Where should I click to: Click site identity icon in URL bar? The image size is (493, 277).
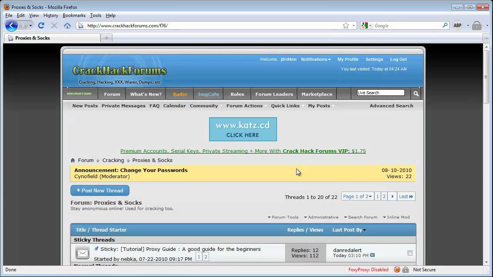point(80,25)
